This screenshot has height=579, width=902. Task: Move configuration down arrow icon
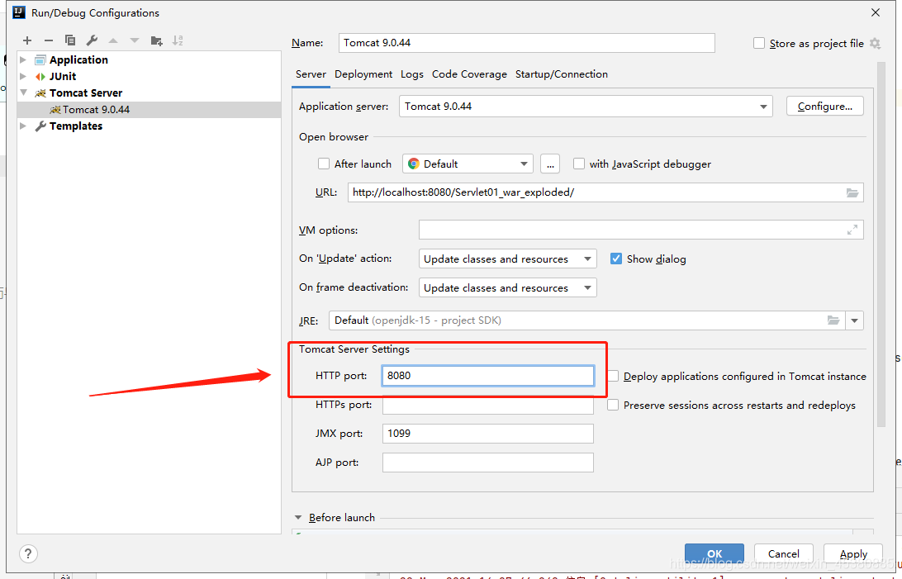click(x=135, y=40)
